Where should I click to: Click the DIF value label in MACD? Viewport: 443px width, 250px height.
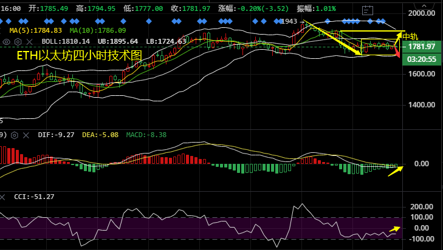(x=55, y=135)
